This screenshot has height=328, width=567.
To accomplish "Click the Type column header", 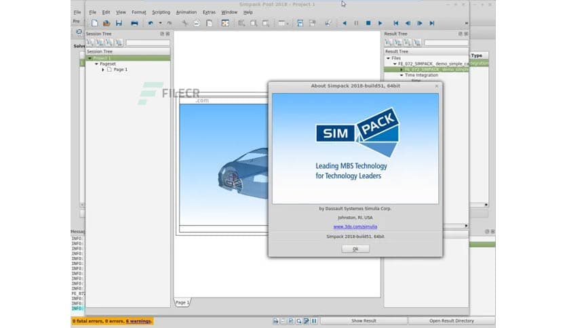I will click(479, 56).
